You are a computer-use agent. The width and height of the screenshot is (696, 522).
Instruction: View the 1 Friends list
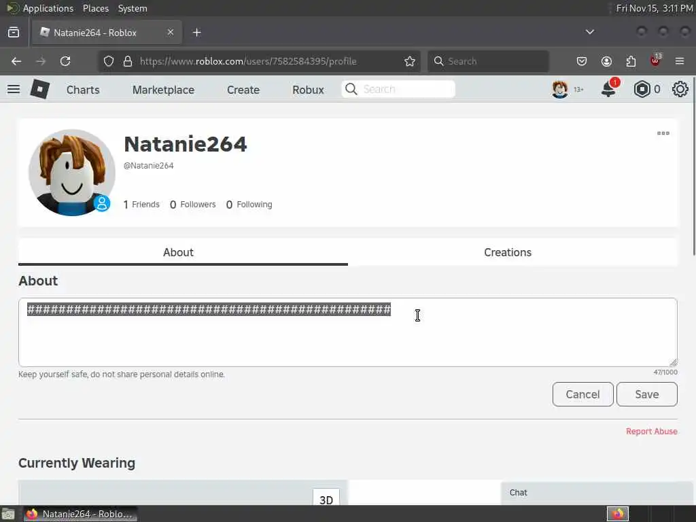[x=141, y=204]
